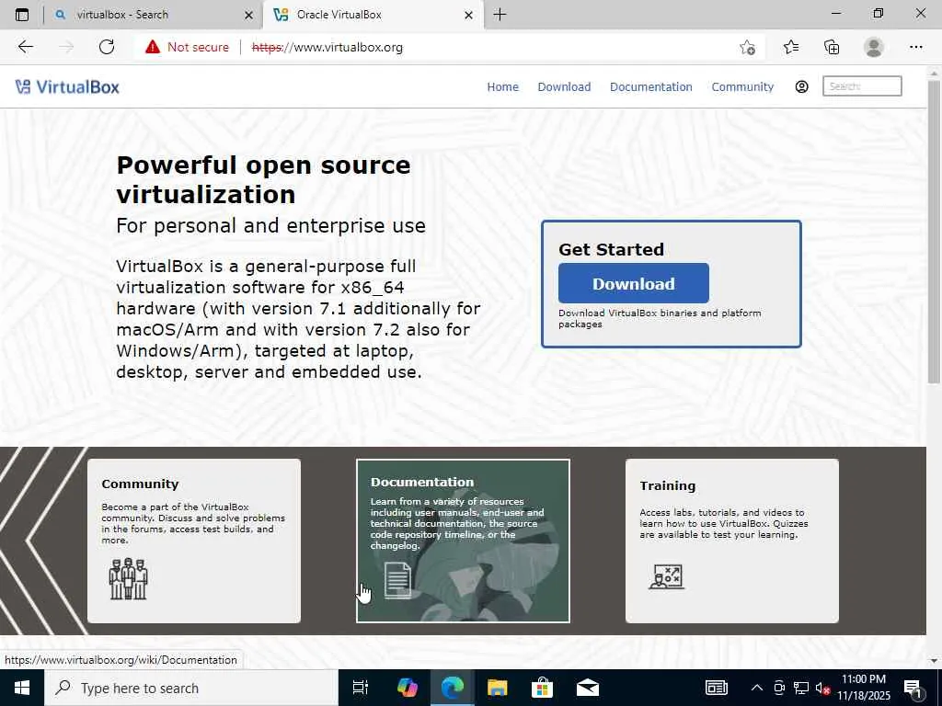The image size is (942, 706).
Task: Close the Oracle VirtualBox tab
Action: pyautogui.click(x=468, y=15)
